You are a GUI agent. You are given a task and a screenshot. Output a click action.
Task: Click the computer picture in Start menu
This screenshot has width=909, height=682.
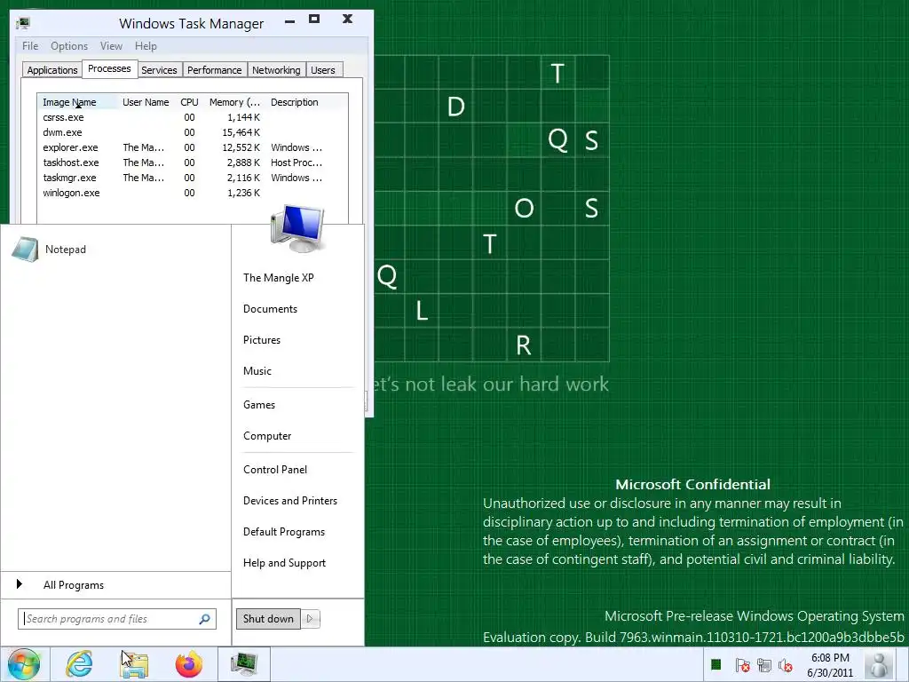[297, 228]
